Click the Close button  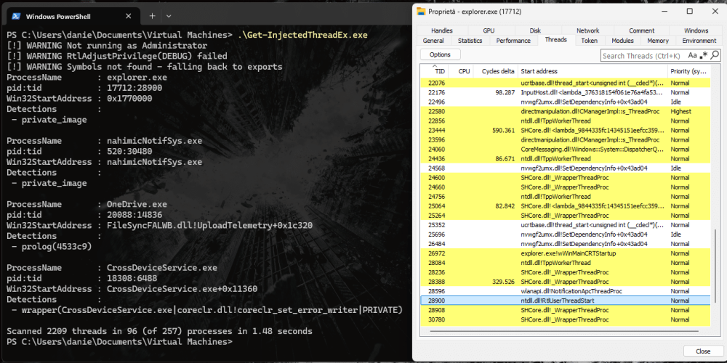pyautogui.click(x=703, y=351)
